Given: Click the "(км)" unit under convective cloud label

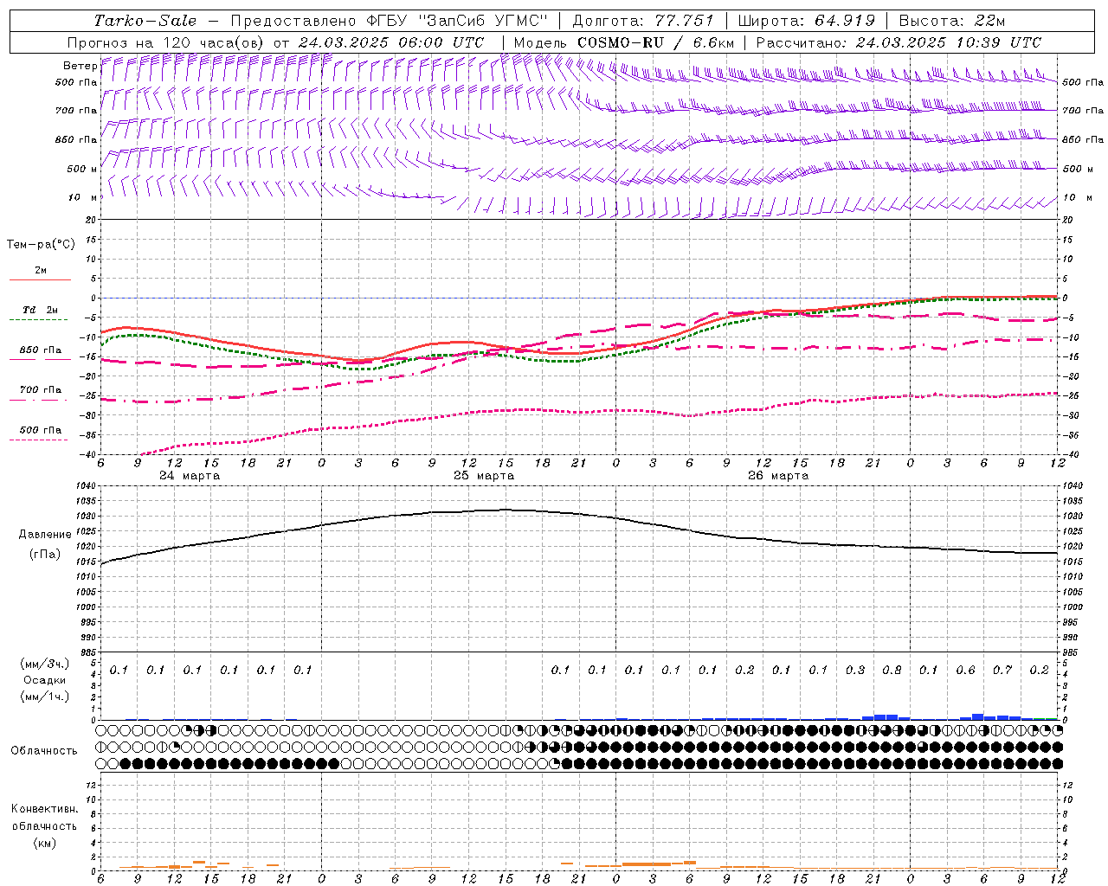Looking at the screenshot, I should pos(44,842).
